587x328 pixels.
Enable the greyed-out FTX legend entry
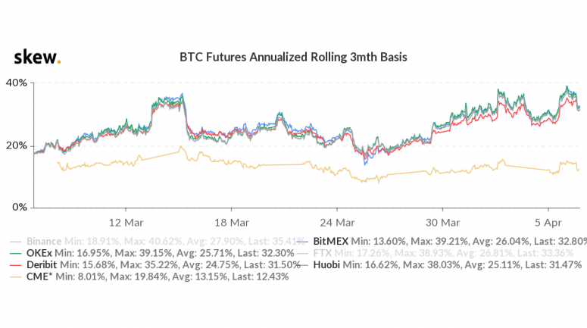447,254
